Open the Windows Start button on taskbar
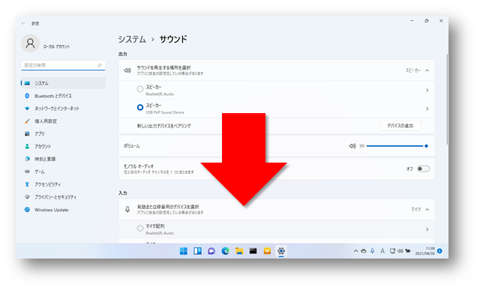 coord(183,251)
